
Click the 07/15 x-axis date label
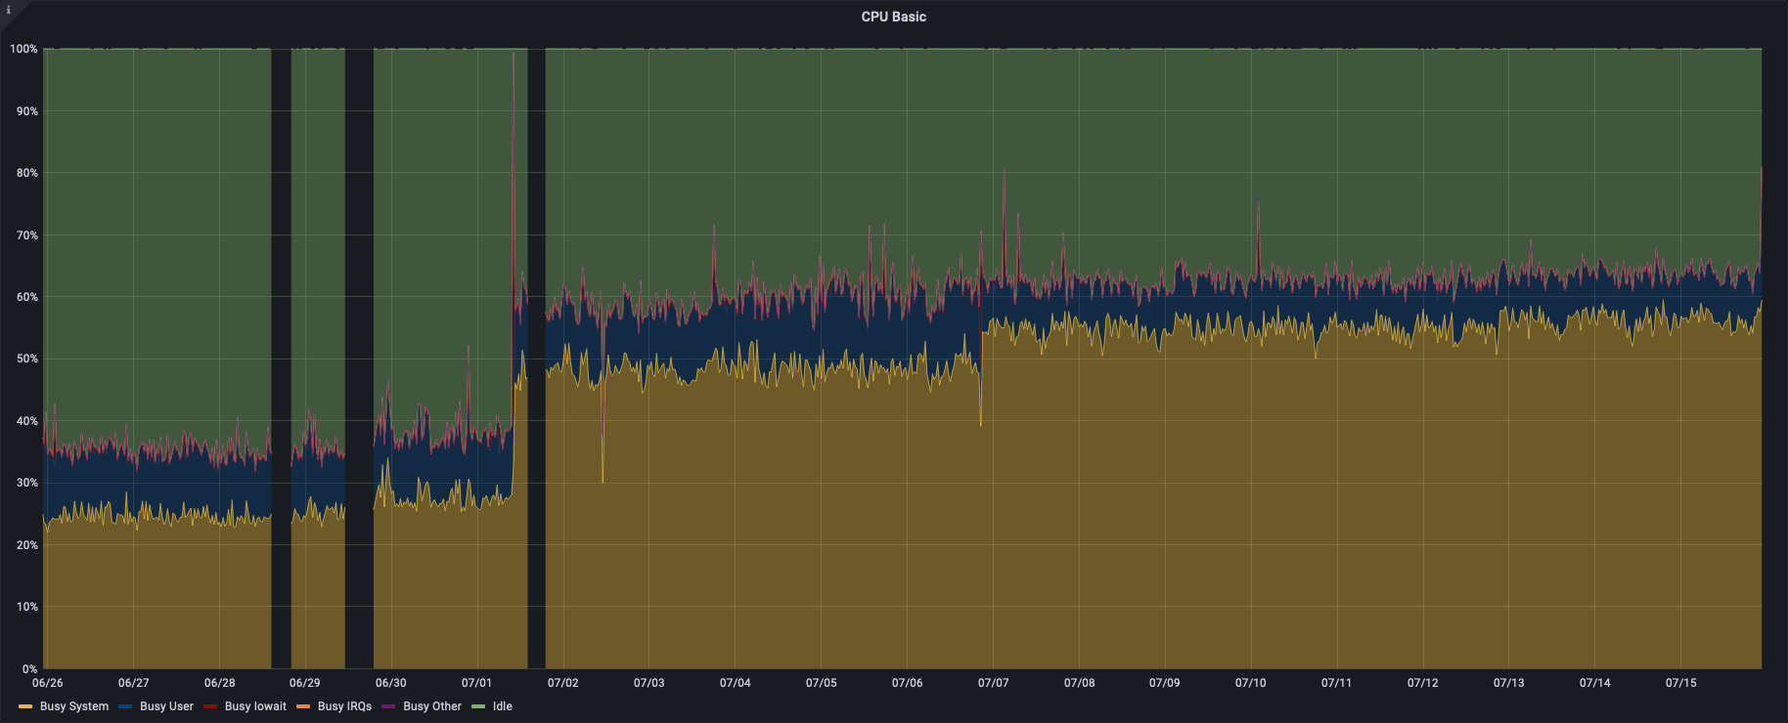coord(1680,683)
